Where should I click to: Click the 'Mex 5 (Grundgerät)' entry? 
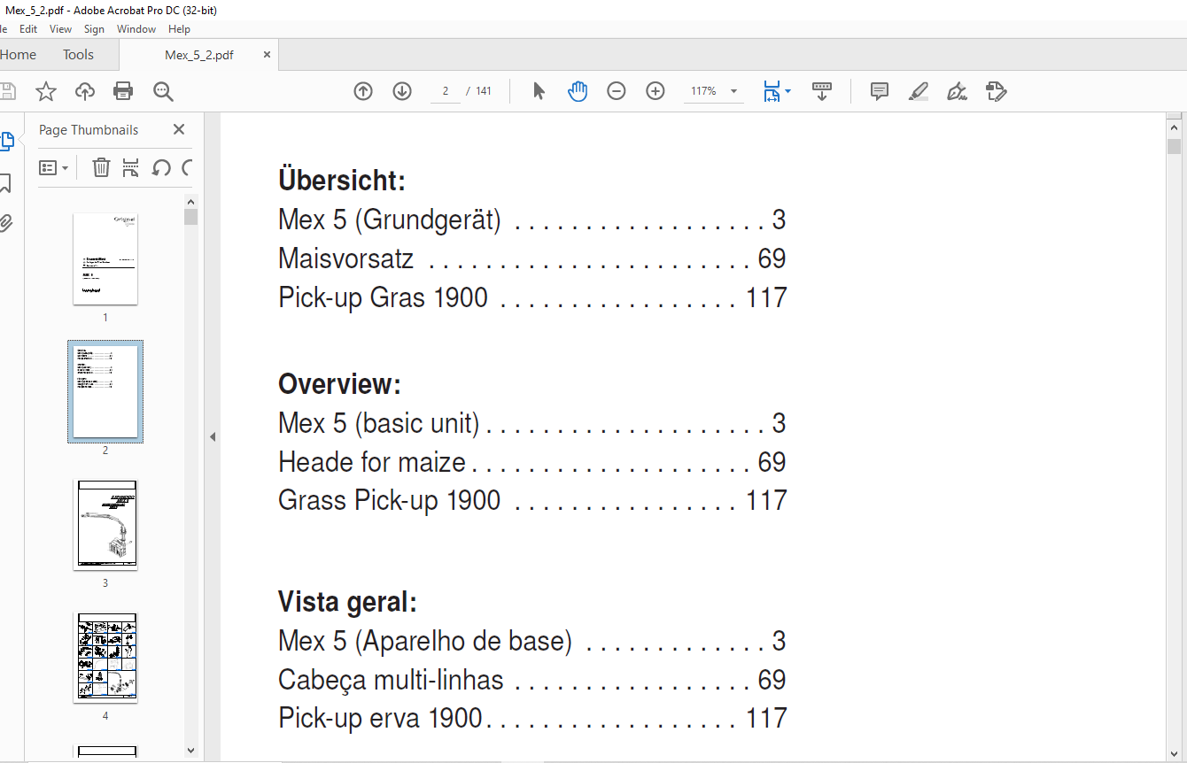[390, 220]
